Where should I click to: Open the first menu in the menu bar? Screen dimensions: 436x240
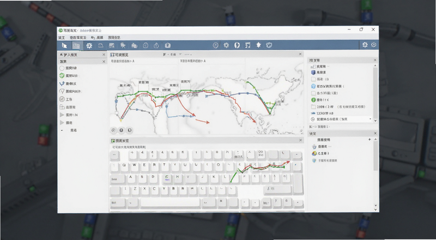62,38
